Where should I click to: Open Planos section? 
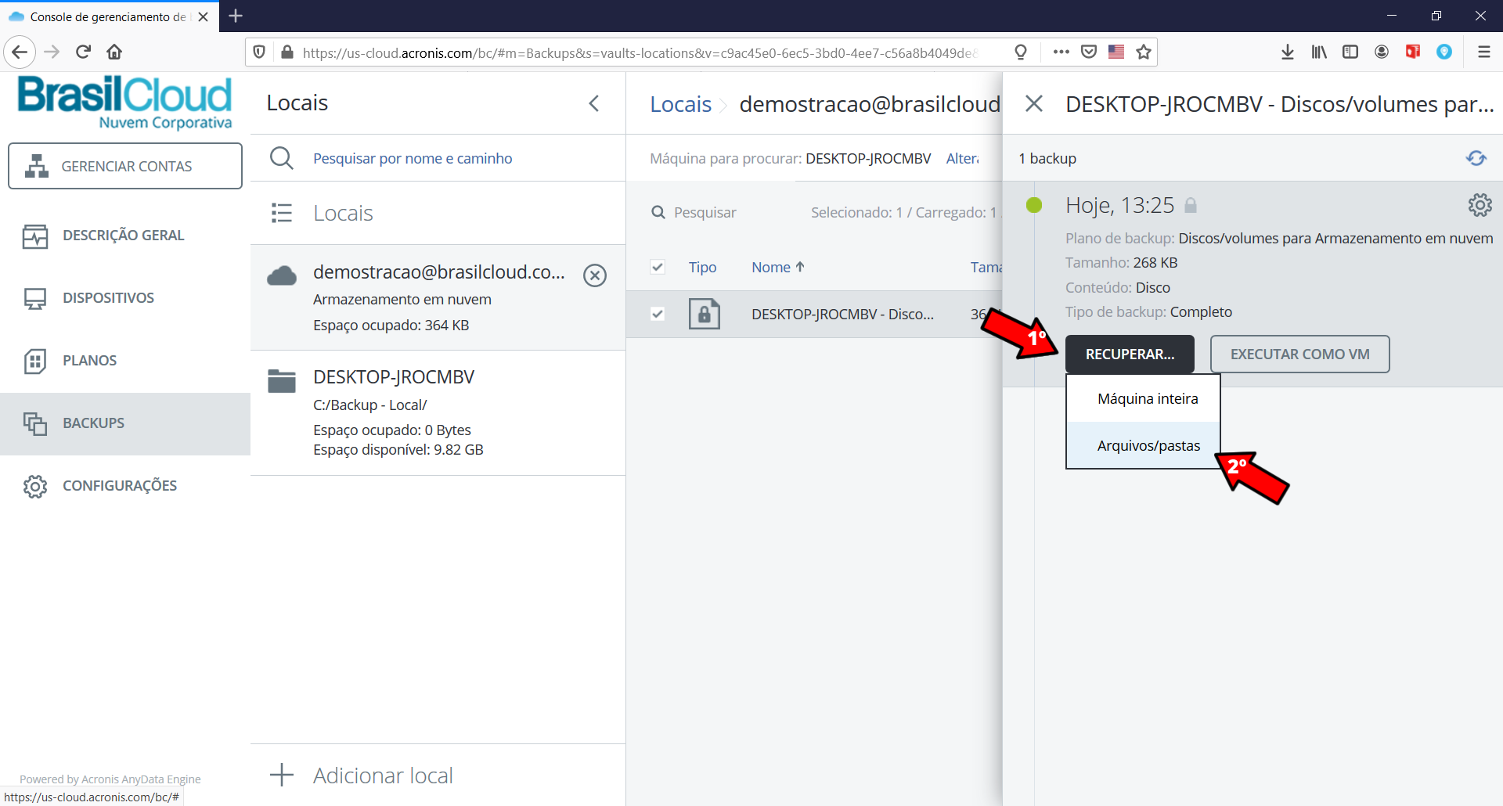click(125, 361)
